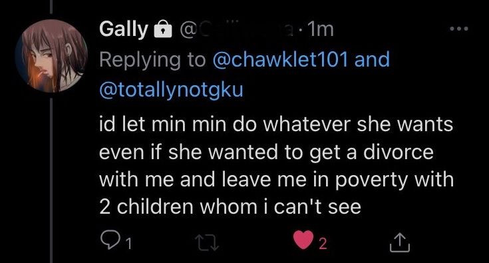Tap the partially hidden @ handle after Gally
Image resolution: width=489 pixels, height=263 pixels.
coord(236,29)
